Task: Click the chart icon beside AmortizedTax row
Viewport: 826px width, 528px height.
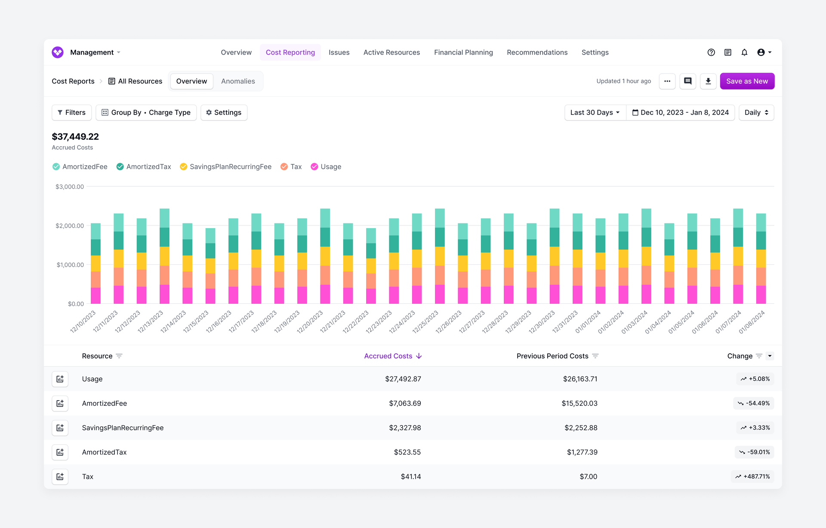Action: [60, 452]
